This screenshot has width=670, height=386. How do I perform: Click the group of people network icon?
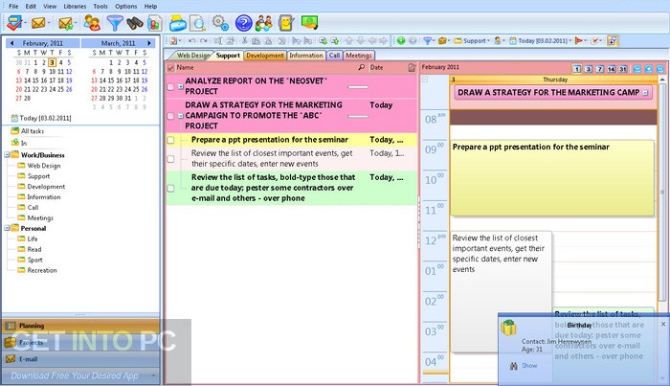click(x=264, y=23)
